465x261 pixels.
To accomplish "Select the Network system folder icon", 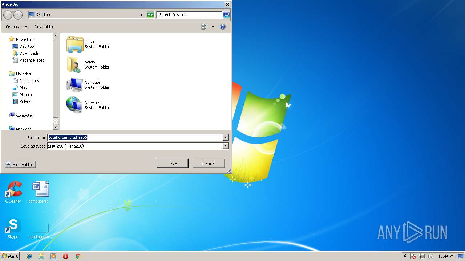I will tap(75, 105).
